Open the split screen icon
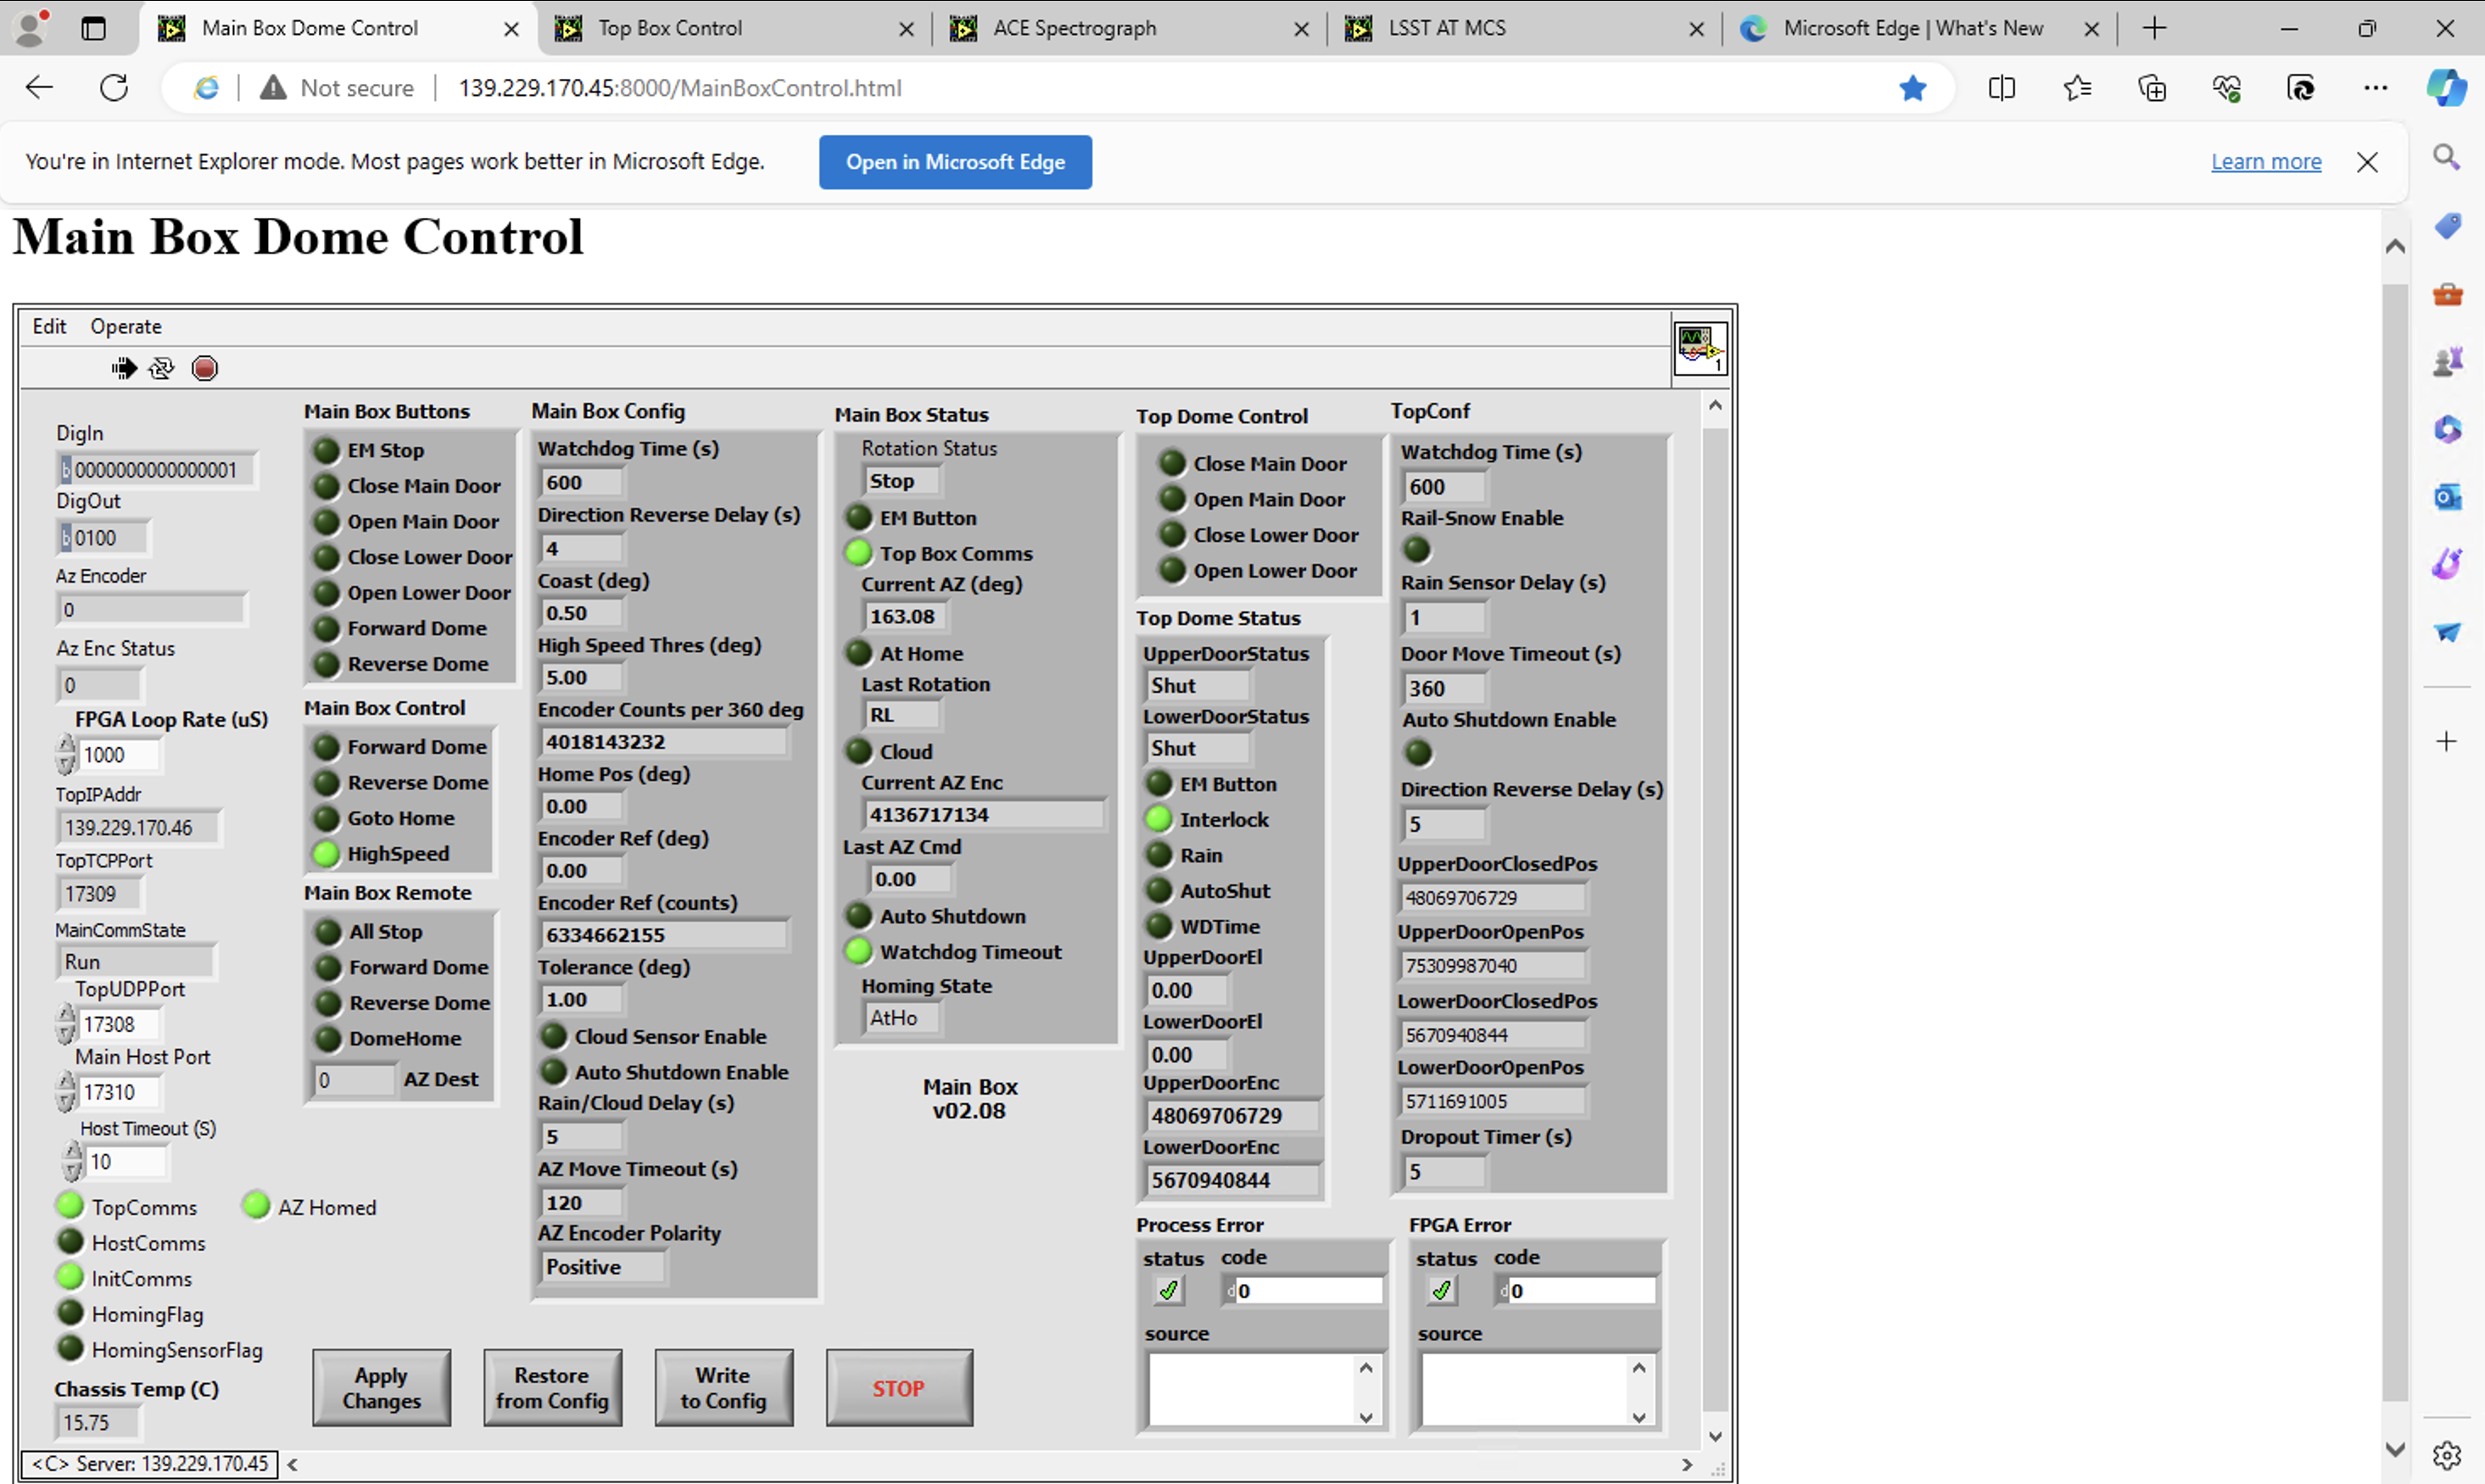Image resolution: width=2485 pixels, height=1484 pixels. pos(2001,88)
